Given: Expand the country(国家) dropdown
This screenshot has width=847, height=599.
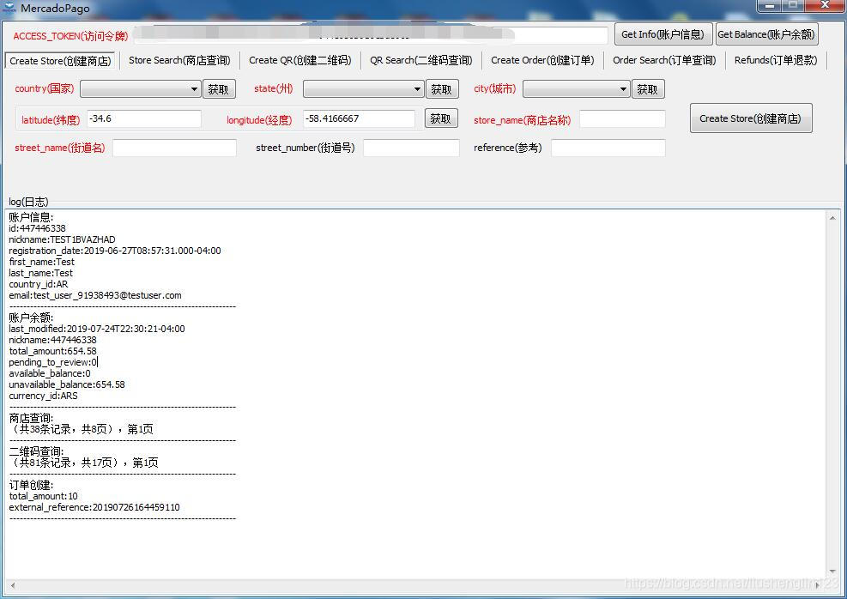Looking at the screenshot, I should pos(141,89).
